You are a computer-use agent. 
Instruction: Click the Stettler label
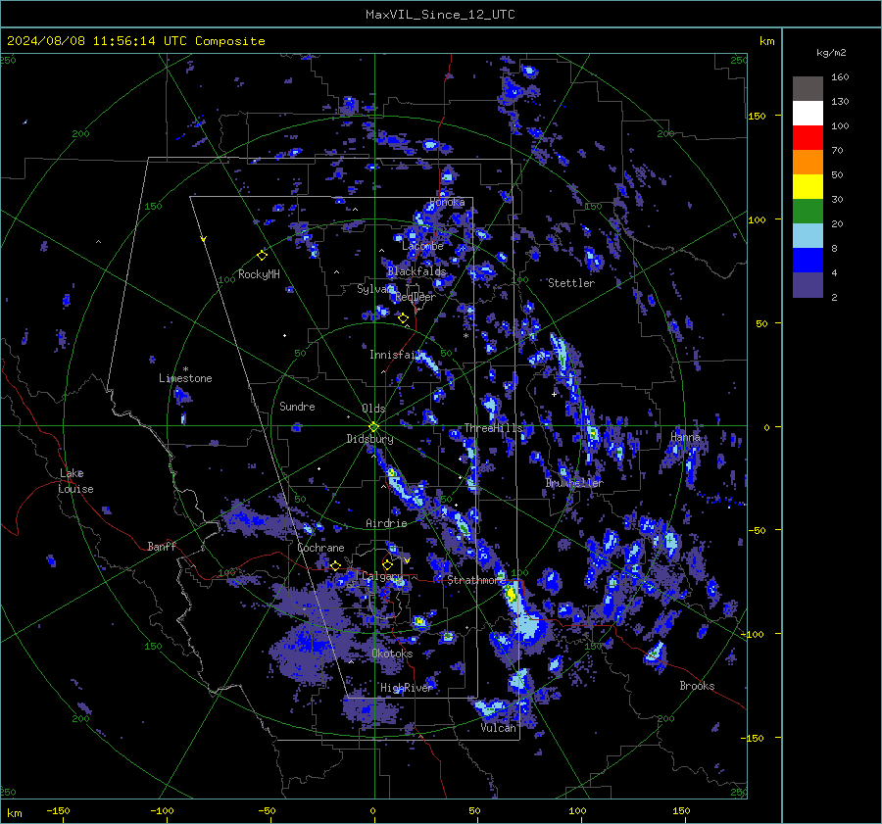tap(571, 283)
